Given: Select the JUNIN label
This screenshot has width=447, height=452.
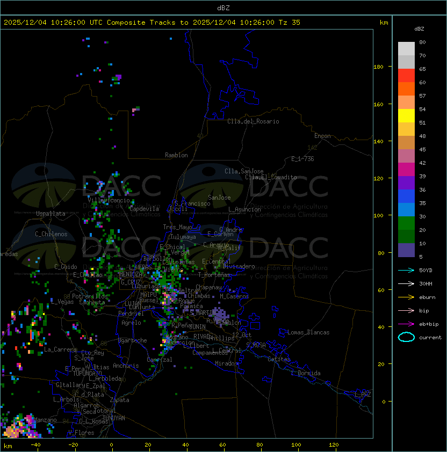Looking at the screenshot, I should [x=197, y=326].
